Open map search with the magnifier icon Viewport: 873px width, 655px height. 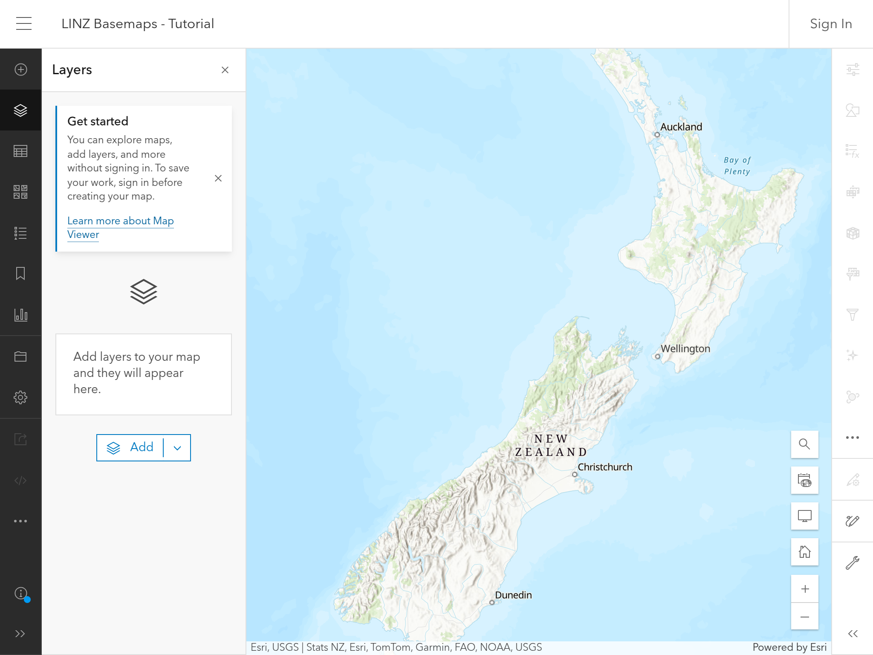click(805, 444)
